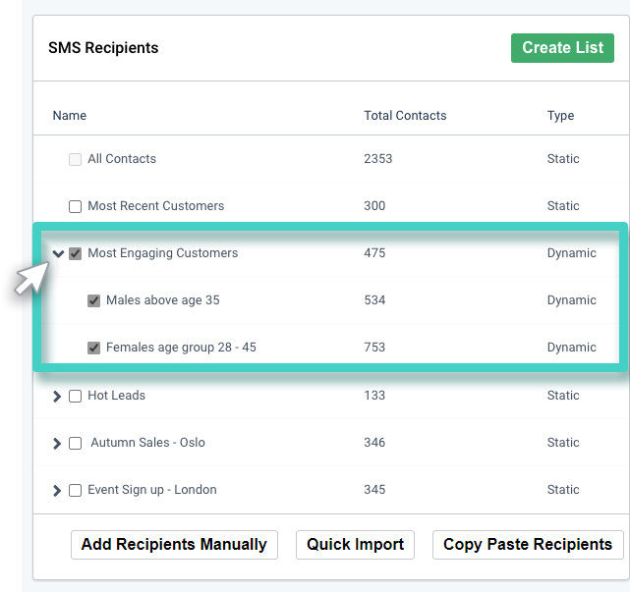Click the Total Contacts column header

[x=405, y=116]
